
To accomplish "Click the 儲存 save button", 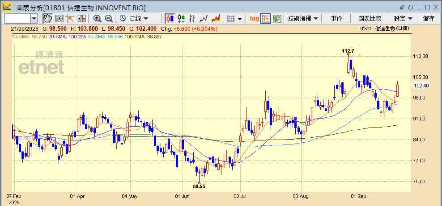I will coord(429,19).
